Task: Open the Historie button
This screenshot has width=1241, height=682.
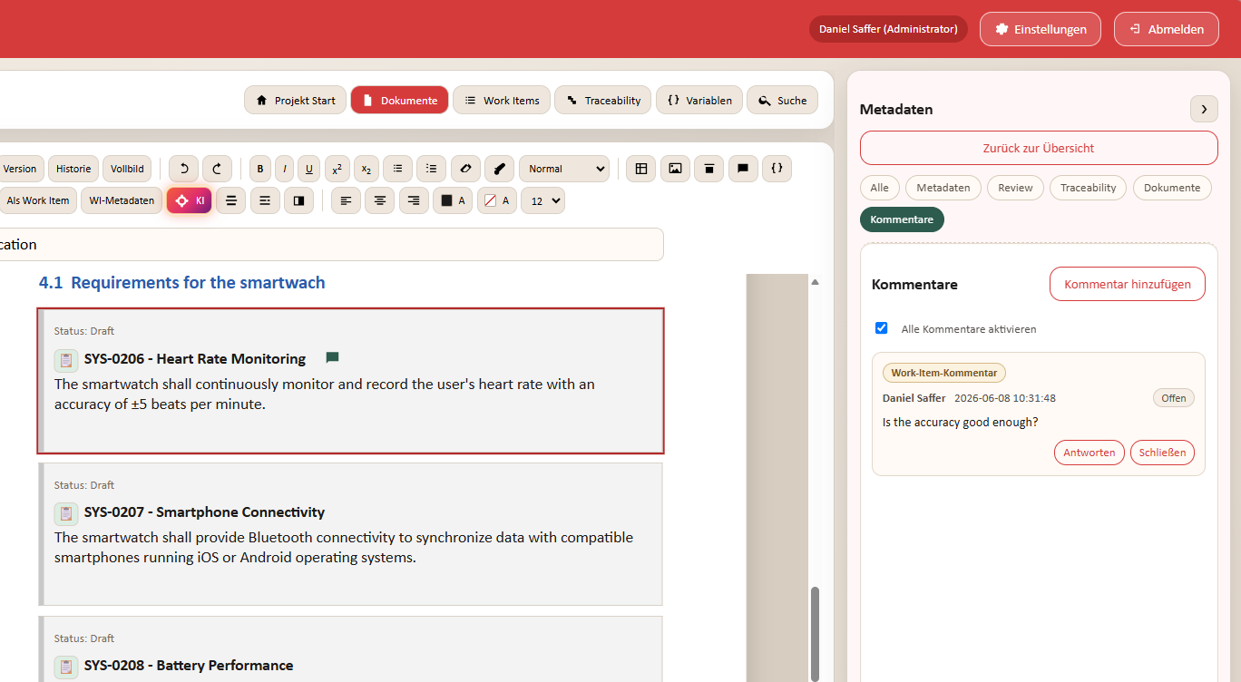Action: click(x=73, y=169)
